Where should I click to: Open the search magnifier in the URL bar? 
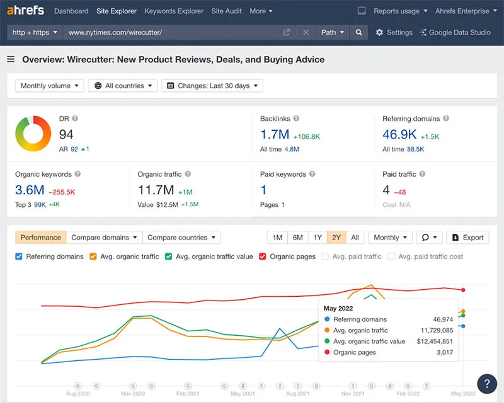pos(359,32)
